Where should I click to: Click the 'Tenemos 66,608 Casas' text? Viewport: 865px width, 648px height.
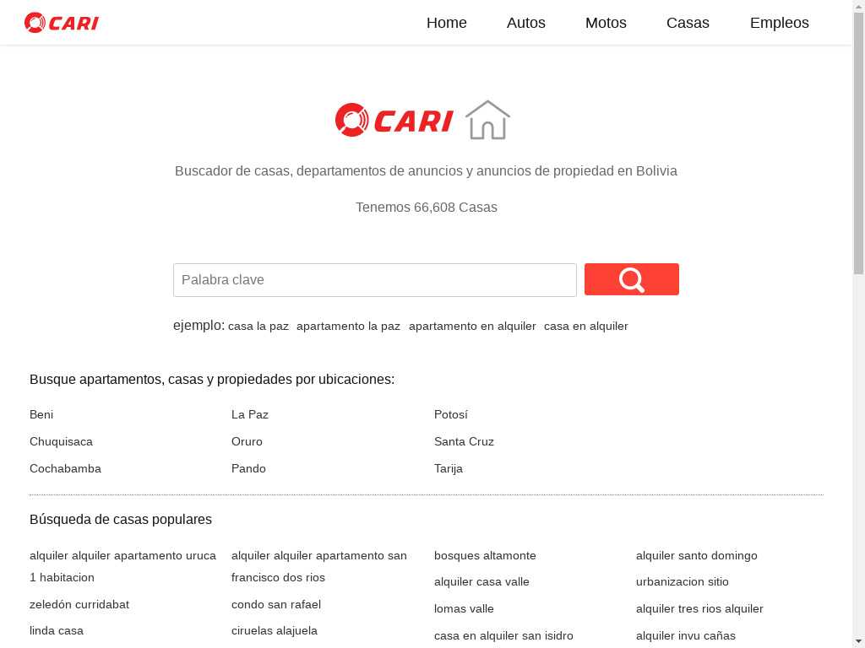[427, 208]
